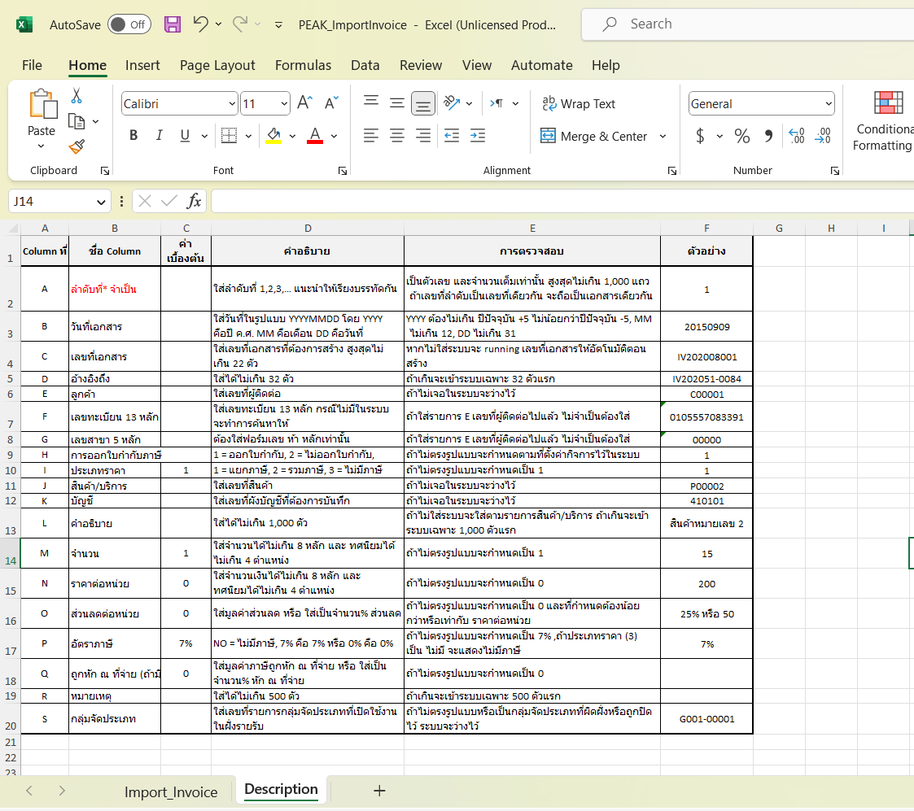
Task: Click the Search box
Action: coord(748,24)
